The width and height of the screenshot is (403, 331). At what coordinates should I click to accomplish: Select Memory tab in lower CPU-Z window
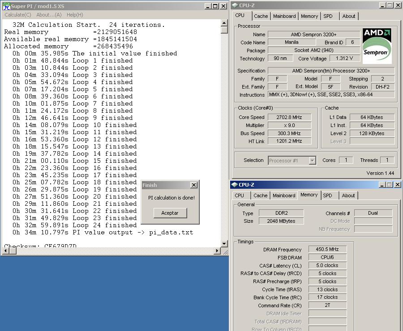(x=309, y=195)
